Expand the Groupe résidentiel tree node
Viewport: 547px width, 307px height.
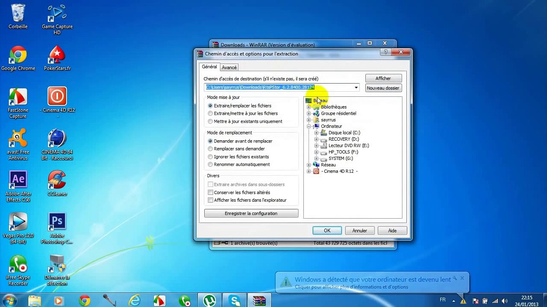(x=309, y=113)
